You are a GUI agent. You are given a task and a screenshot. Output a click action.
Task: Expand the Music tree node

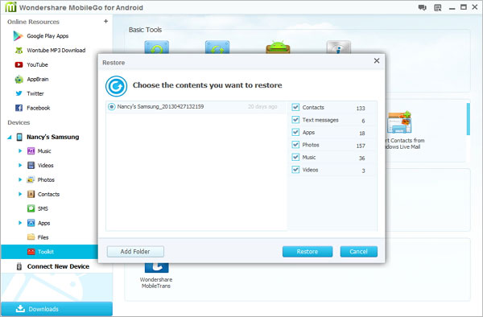point(20,150)
